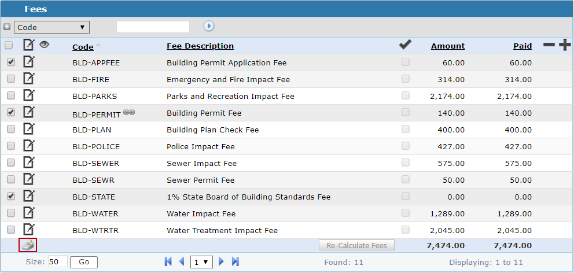This screenshot has height=273, width=574.
Task: Open the Code filter dropdown
Action: [x=51, y=27]
